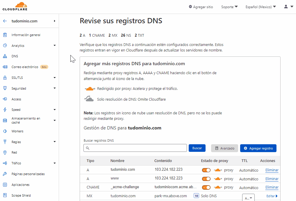Click the Speed lightning bolt icon
Viewport: 296px width, 201px height.
pos(5,110)
